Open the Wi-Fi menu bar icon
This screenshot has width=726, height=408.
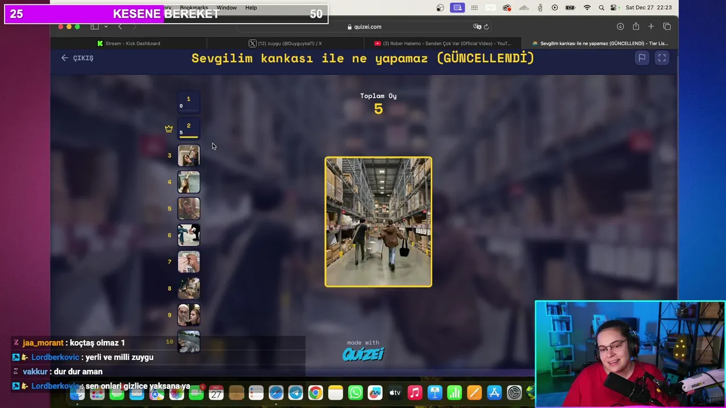[587, 8]
